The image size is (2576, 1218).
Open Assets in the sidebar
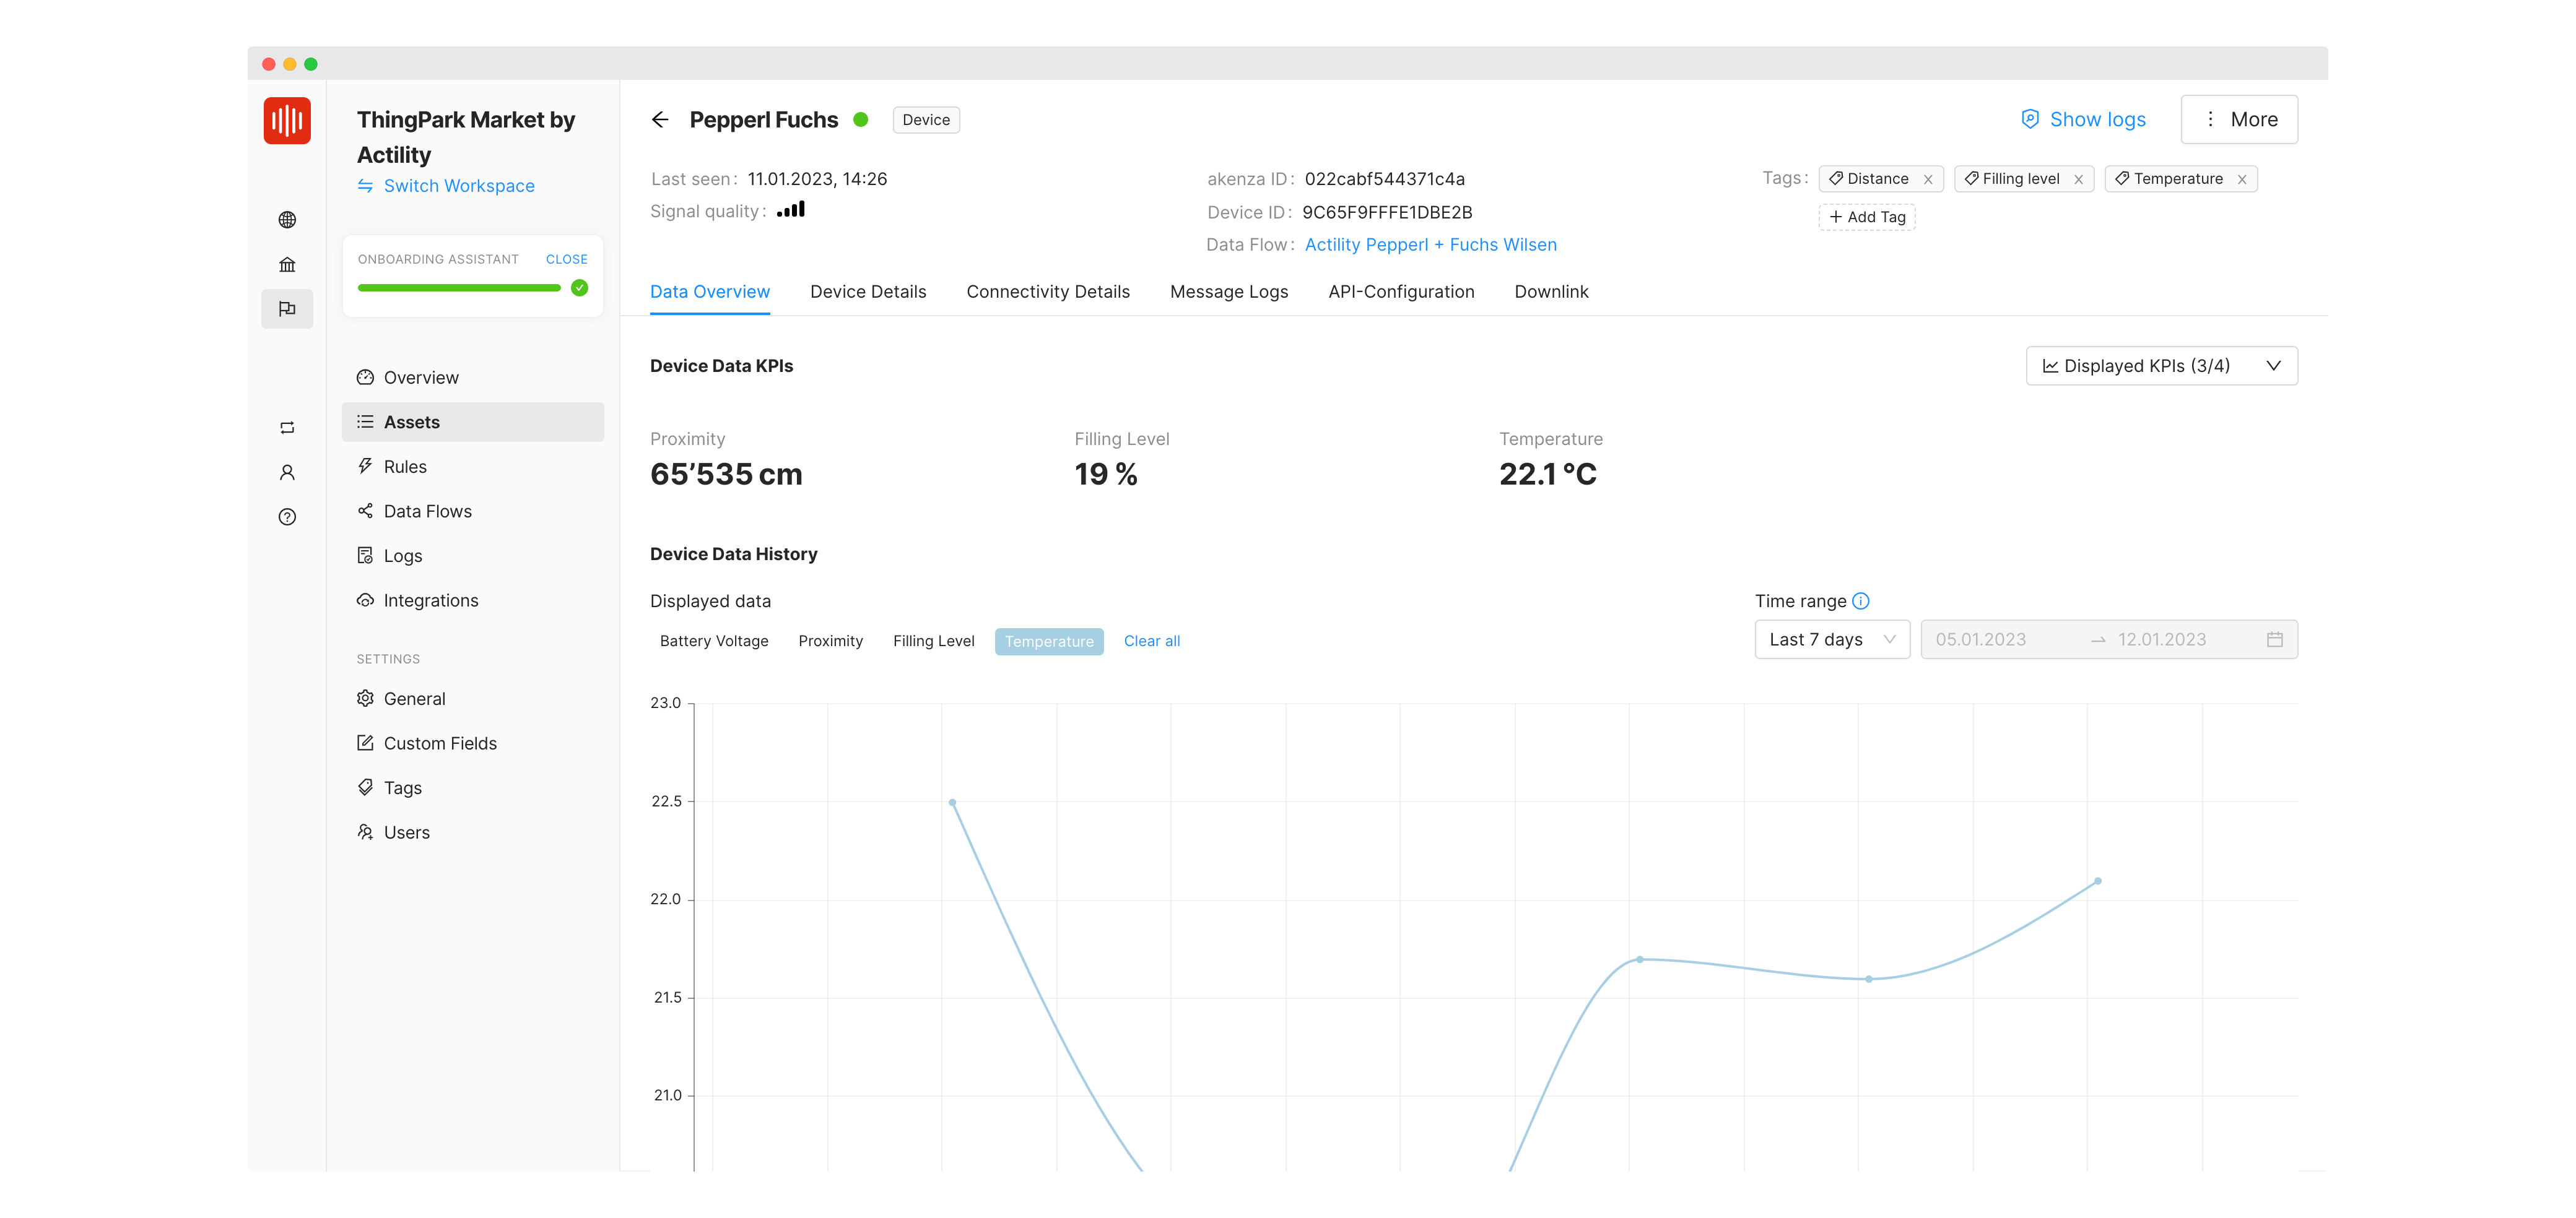(473, 423)
